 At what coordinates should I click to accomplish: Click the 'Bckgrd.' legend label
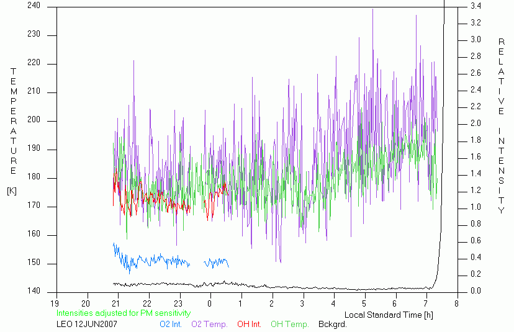coord(332,325)
